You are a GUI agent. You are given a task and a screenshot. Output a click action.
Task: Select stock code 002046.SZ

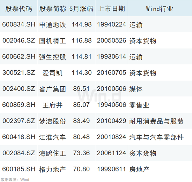tap(19, 40)
